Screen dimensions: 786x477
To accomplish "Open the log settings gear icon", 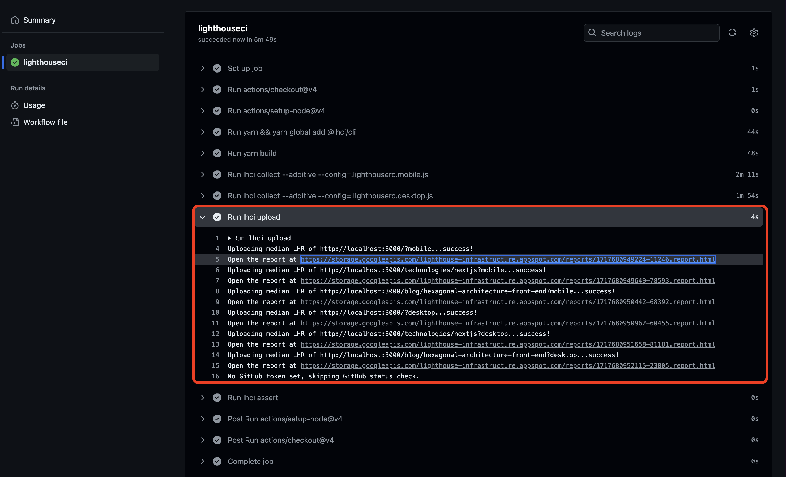I will point(754,33).
